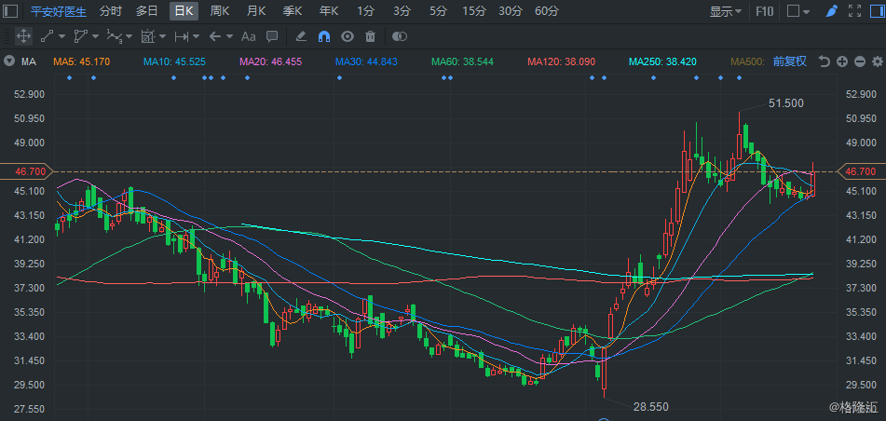This screenshot has width=886, height=421.
Task: Switch to the 分时 tab
Action: [110, 11]
